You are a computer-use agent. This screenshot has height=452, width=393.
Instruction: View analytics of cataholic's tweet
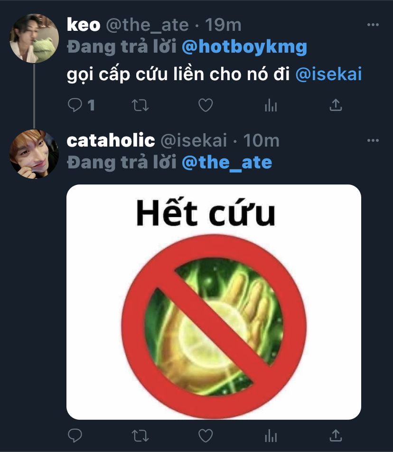[x=271, y=435]
